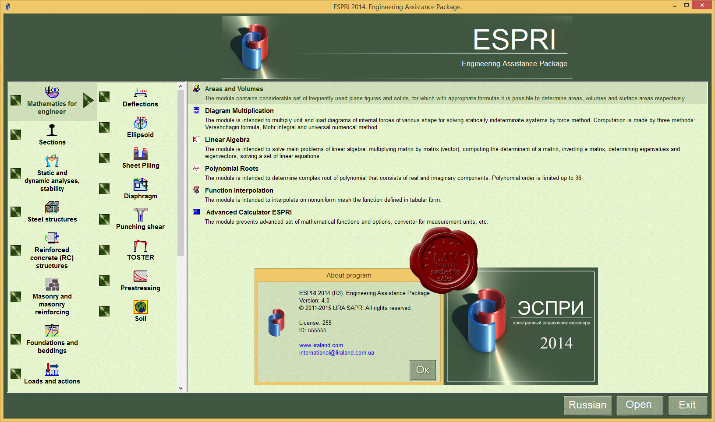Open the Linear Algebra module entry
Screen dimensions: 715x422
(x=227, y=140)
